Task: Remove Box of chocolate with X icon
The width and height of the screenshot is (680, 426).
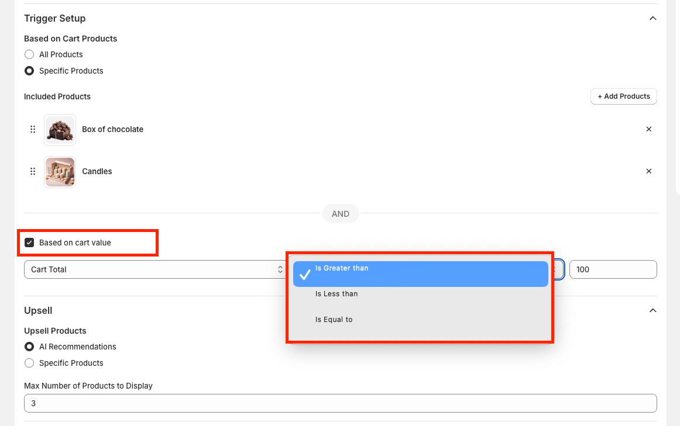Action: click(x=648, y=129)
